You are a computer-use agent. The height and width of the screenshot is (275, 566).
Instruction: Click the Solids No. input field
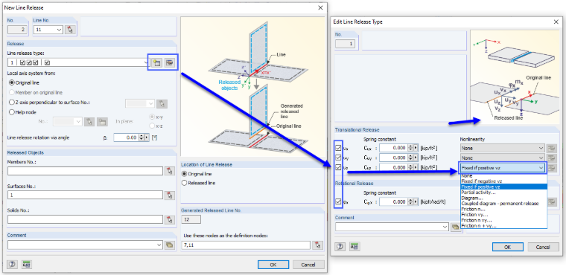85,219
